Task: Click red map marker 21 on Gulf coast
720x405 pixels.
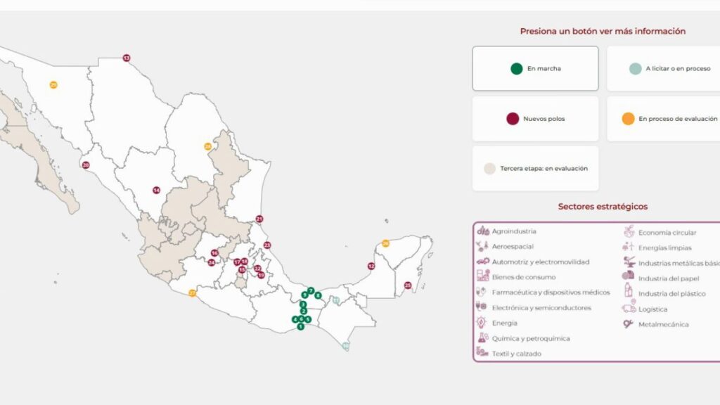Action: click(259, 219)
